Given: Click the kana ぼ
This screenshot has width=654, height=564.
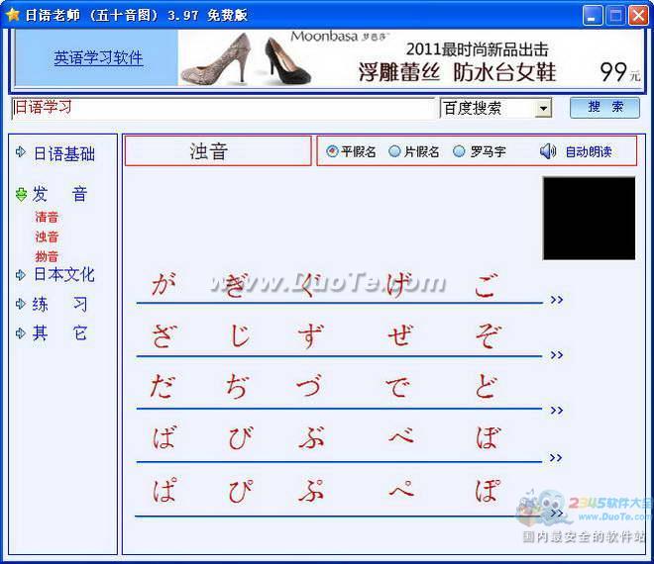Looking at the screenshot, I should [488, 437].
